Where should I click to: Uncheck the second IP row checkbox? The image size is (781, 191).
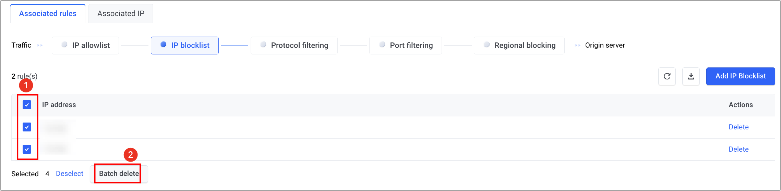point(27,149)
